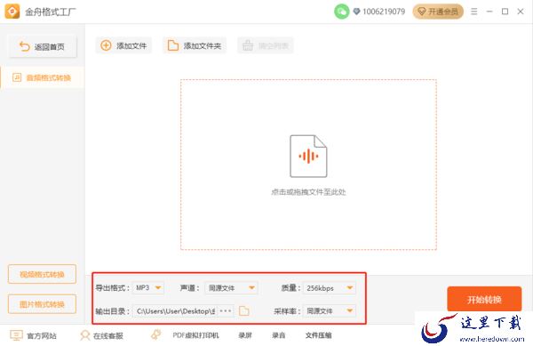Open output folder with the folder icon

point(244,311)
